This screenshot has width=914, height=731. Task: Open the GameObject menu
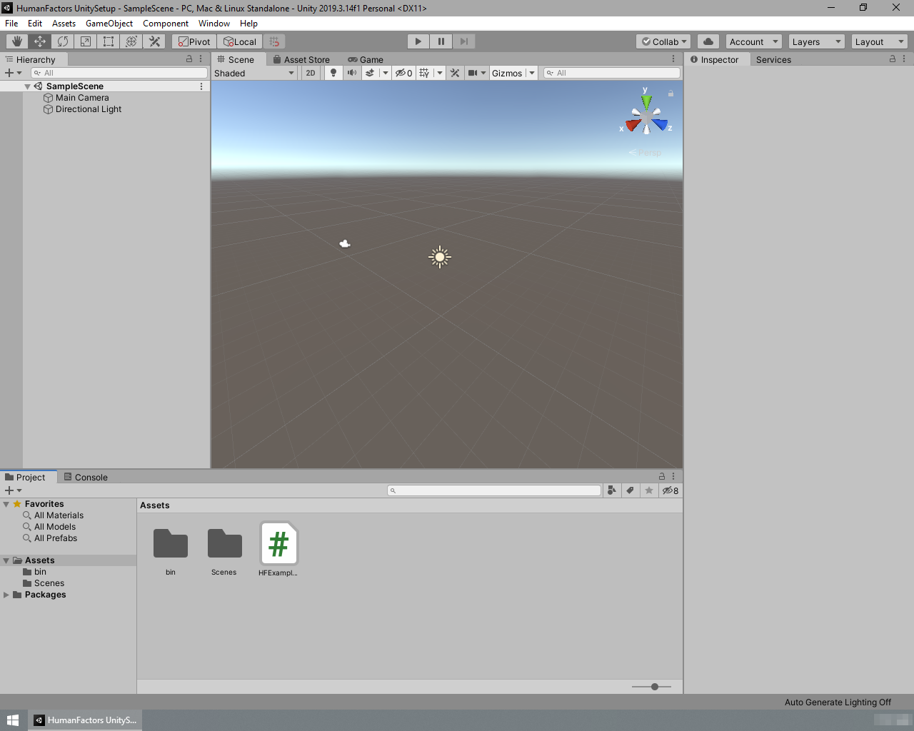tap(109, 24)
